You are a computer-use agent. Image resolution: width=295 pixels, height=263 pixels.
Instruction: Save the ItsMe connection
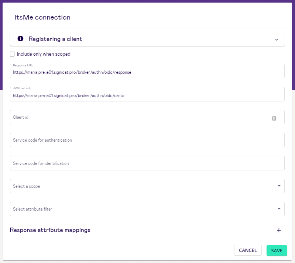[x=277, y=250]
